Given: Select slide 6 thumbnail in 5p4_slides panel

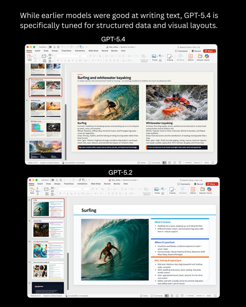Looking at the screenshot, I should coord(45,108).
